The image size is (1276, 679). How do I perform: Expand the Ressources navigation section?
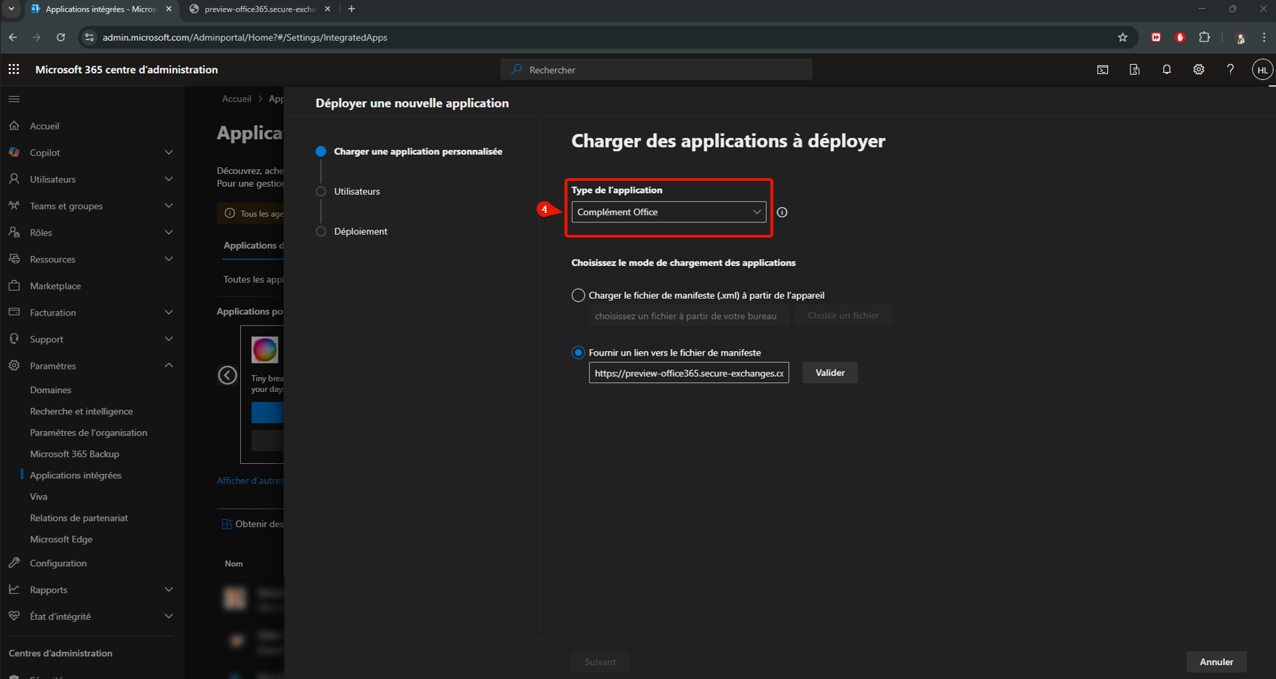169,259
